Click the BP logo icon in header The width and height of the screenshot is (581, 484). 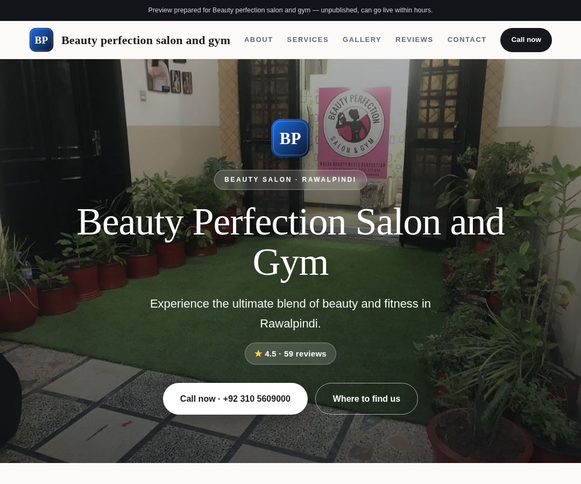41,40
